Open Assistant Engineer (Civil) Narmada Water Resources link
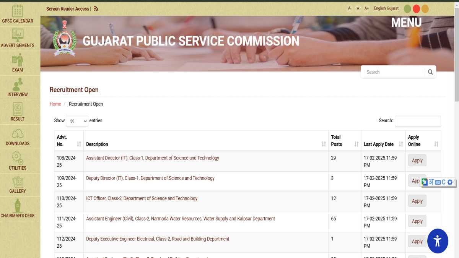This screenshot has width=459, height=258. (x=181, y=219)
